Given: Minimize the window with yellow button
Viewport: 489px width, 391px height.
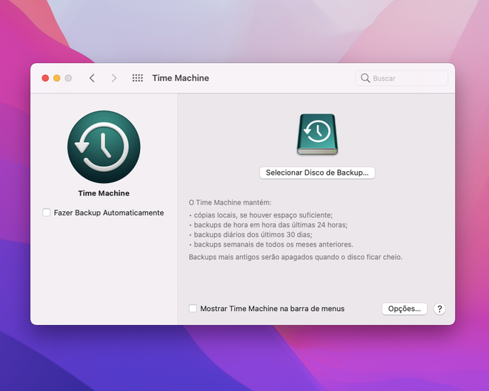Looking at the screenshot, I should (57, 78).
